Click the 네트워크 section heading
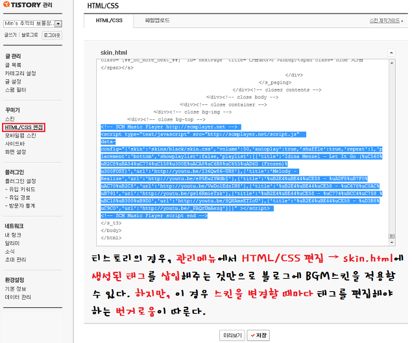The height and width of the screenshot is (343, 412). point(14,226)
